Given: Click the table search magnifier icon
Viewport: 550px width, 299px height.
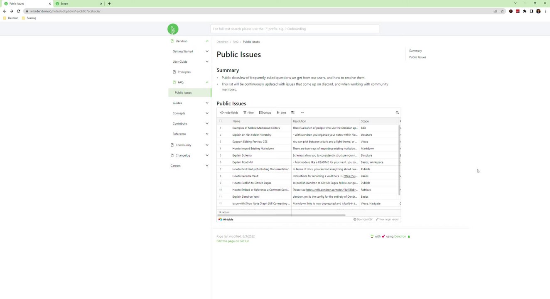Looking at the screenshot, I should pyautogui.click(x=397, y=113).
